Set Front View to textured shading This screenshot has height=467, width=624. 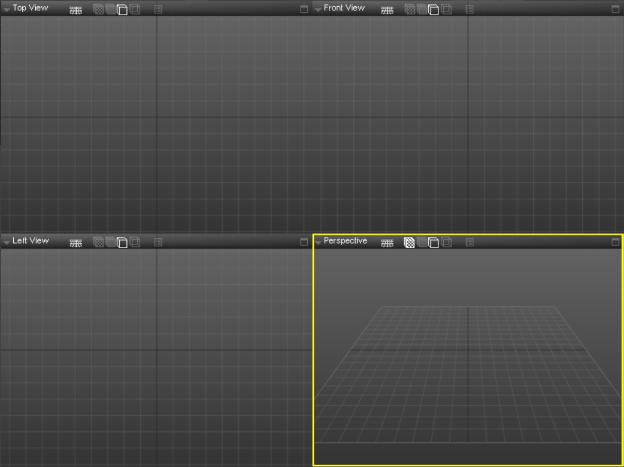pyautogui.click(x=409, y=9)
